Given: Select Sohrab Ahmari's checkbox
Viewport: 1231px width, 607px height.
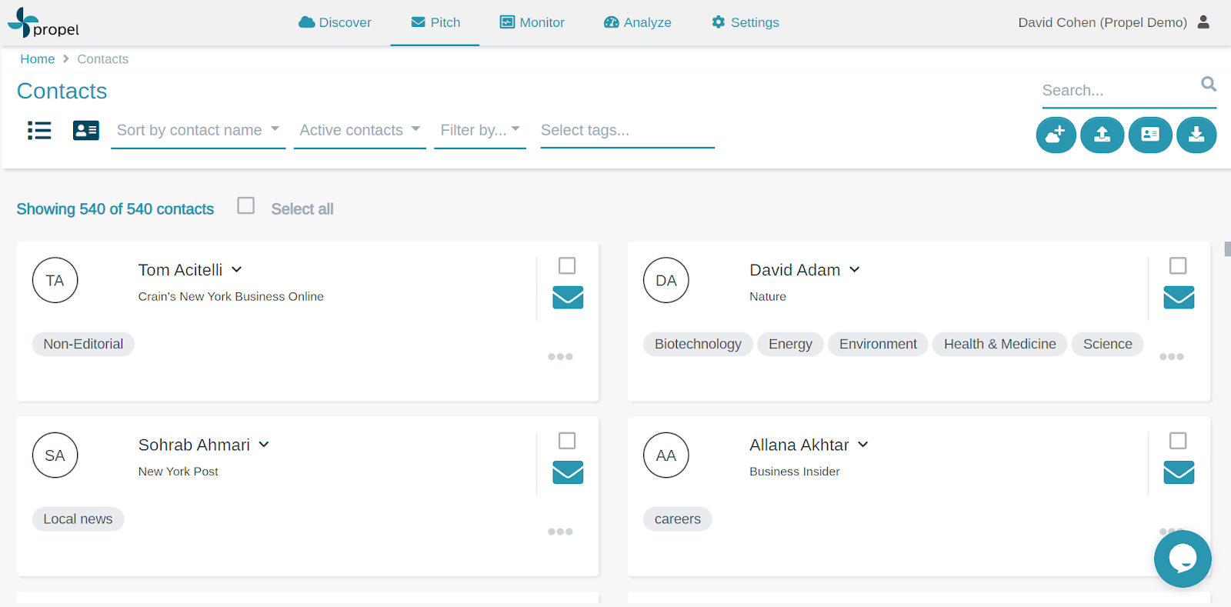Looking at the screenshot, I should pos(567,441).
